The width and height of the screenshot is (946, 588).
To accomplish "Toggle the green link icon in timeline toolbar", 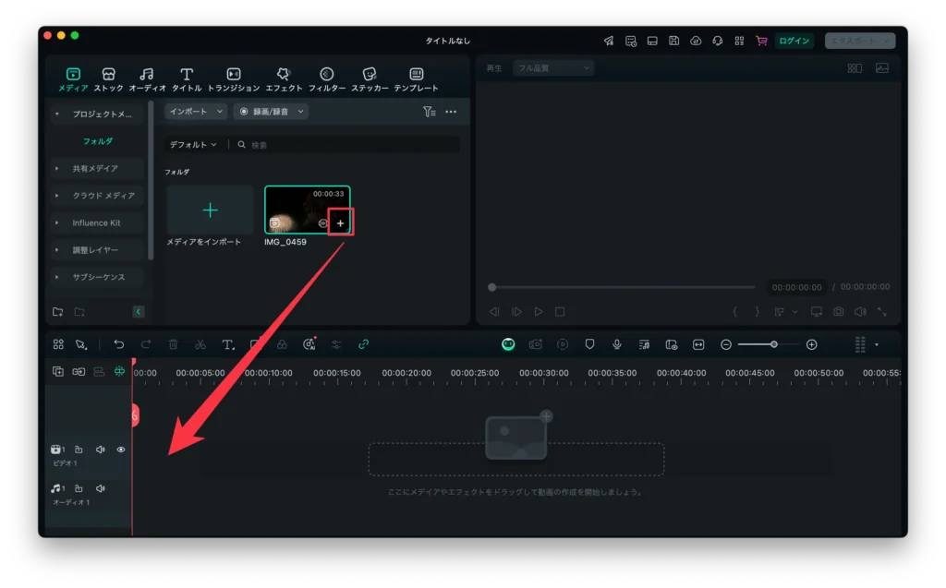I will pyautogui.click(x=363, y=344).
